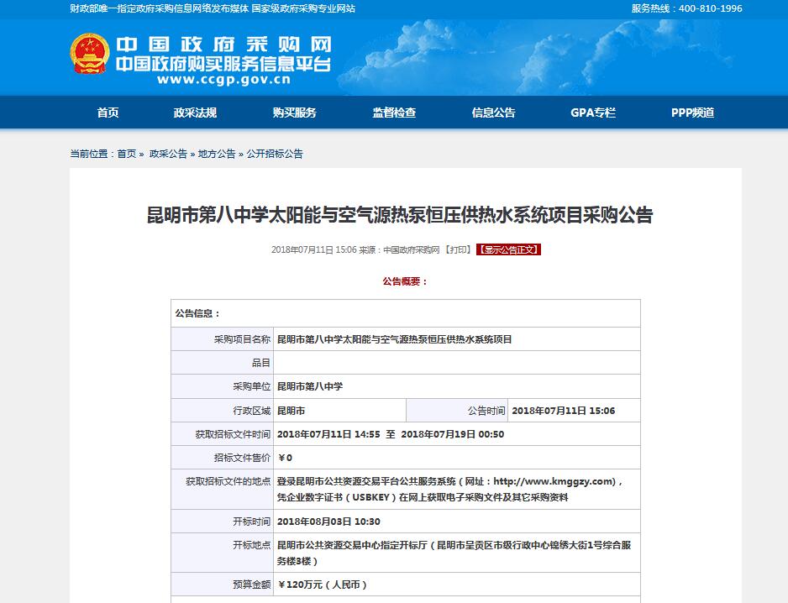Click the 开标地点 address text
Viewport: 788px width, 603px height.
click(454, 553)
